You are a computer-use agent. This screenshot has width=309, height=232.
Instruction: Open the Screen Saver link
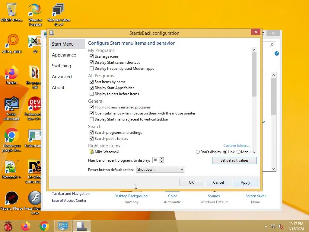pyautogui.click(x=256, y=196)
